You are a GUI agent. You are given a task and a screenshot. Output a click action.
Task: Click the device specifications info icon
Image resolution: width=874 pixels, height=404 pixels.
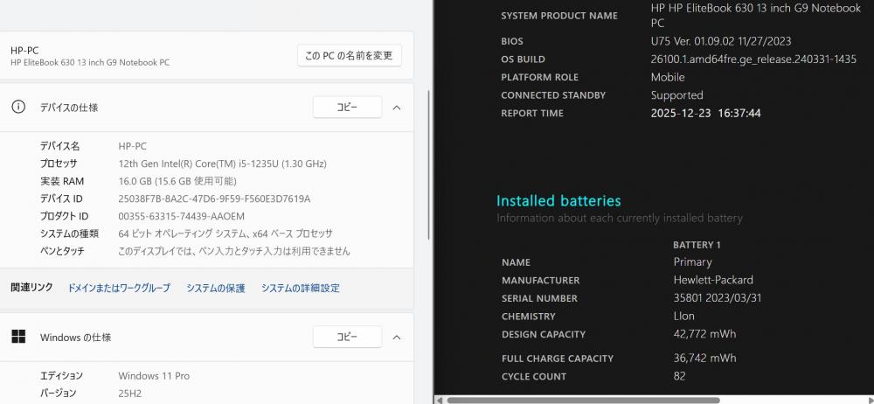point(18,108)
